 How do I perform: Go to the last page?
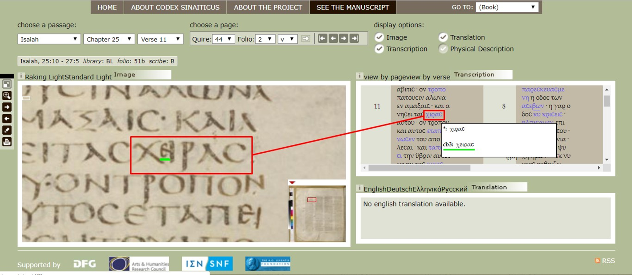(x=354, y=39)
